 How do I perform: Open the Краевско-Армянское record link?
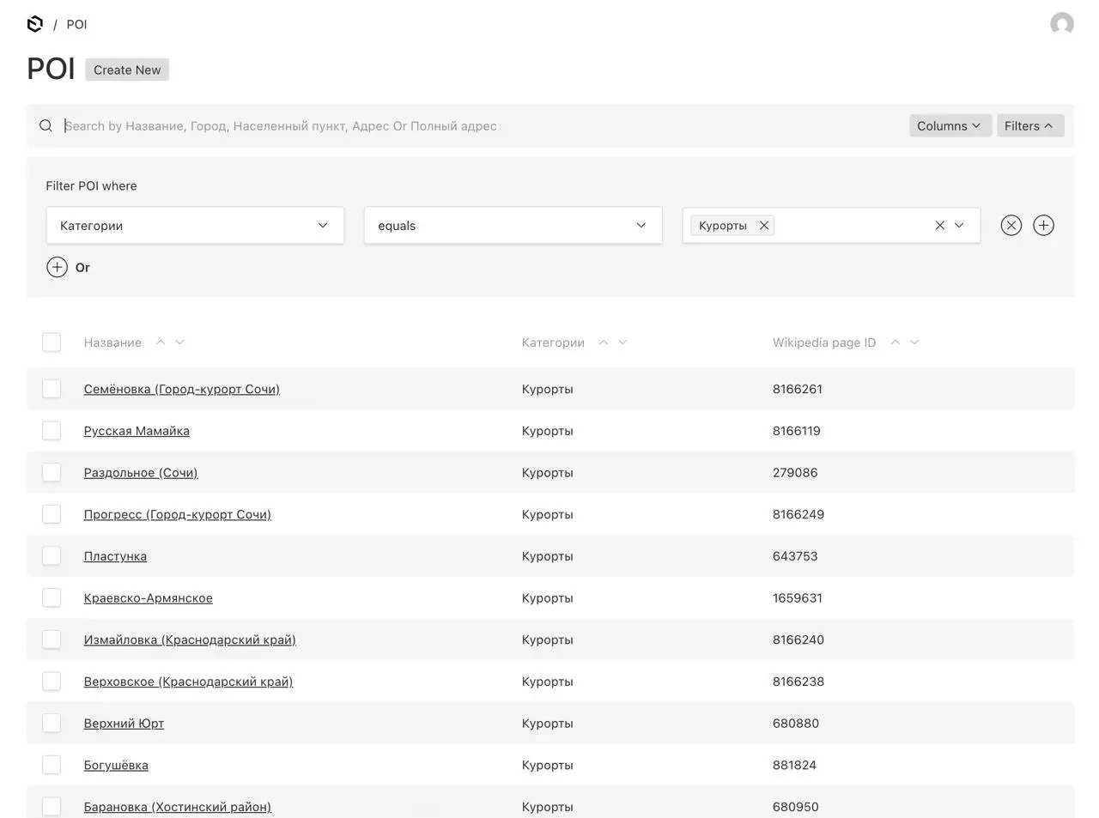click(x=148, y=598)
